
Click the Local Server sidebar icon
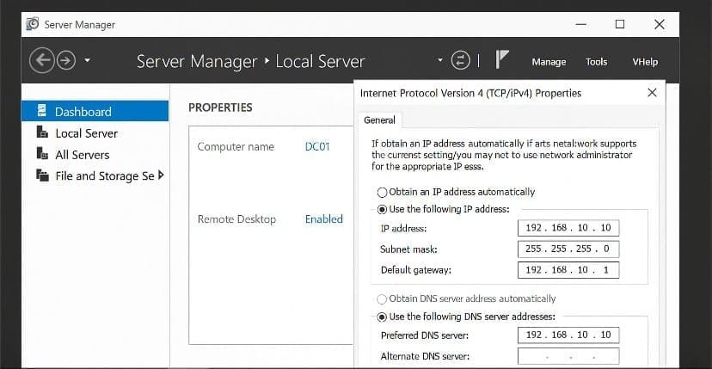(x=41, y=132)
